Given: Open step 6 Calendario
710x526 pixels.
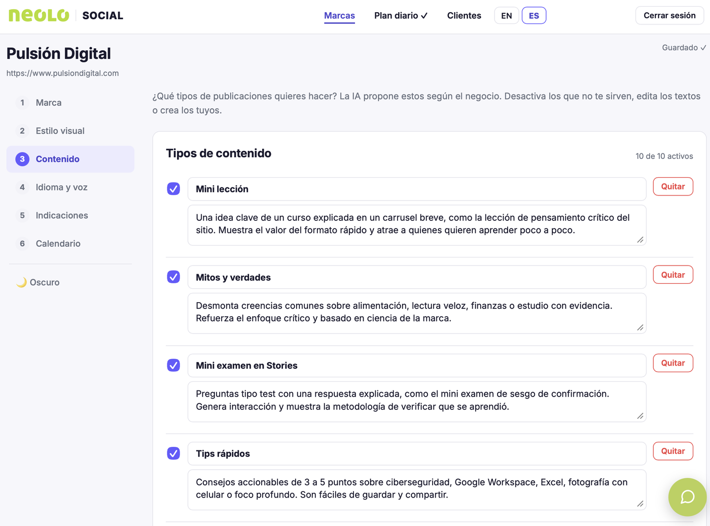Looking at the screenshot, I should click(70, 244).
